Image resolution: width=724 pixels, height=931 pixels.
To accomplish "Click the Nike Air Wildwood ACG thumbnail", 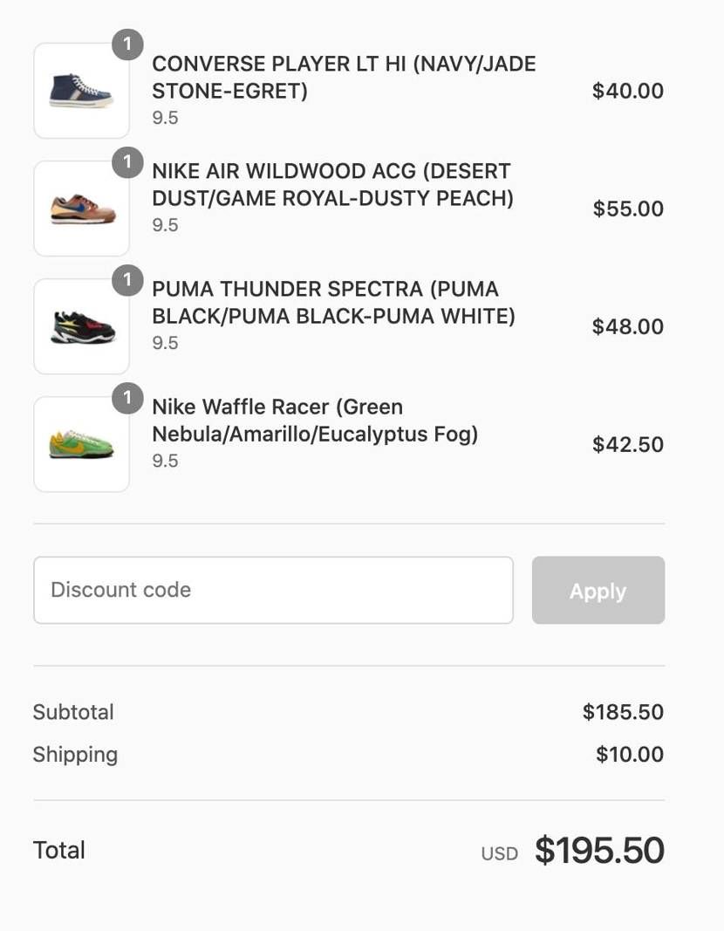I will (80, 207).
